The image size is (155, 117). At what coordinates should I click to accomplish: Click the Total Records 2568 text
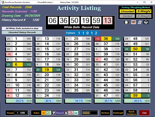tap(17, 7)
